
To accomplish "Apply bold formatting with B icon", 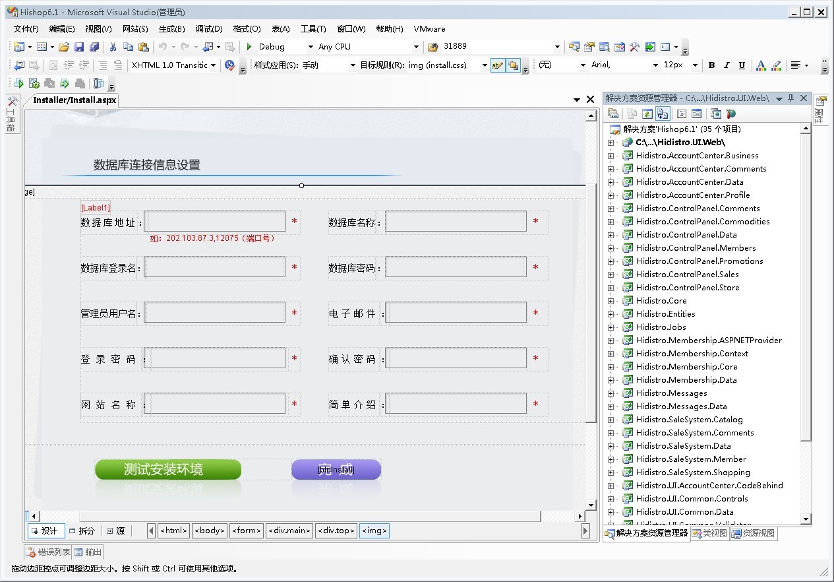I will 711,65.
